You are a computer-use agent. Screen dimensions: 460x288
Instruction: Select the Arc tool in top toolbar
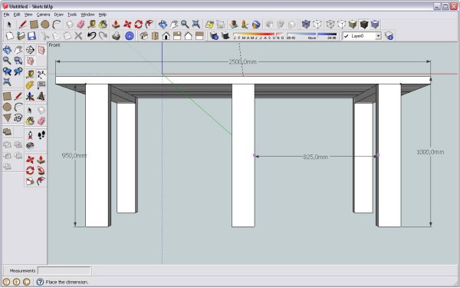coord(56,25)
